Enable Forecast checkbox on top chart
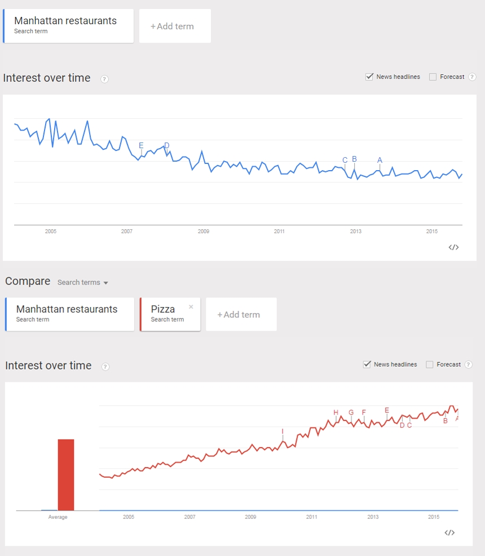Viewport: 485px width, 556px height. coord(433,77)
